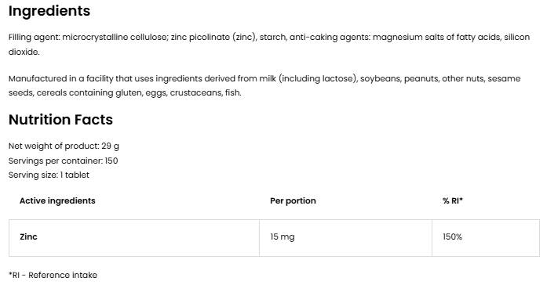The width and height of the screenshot is (547, 285).
Task: Select the 15 mg table cell
Action: tap(346, 238)
